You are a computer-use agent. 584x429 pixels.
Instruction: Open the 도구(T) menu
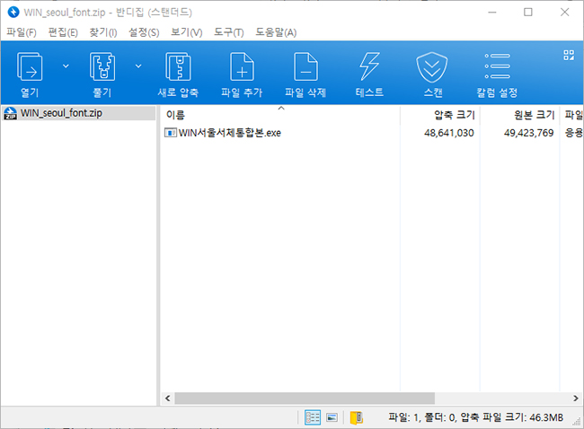click(229, 32)
